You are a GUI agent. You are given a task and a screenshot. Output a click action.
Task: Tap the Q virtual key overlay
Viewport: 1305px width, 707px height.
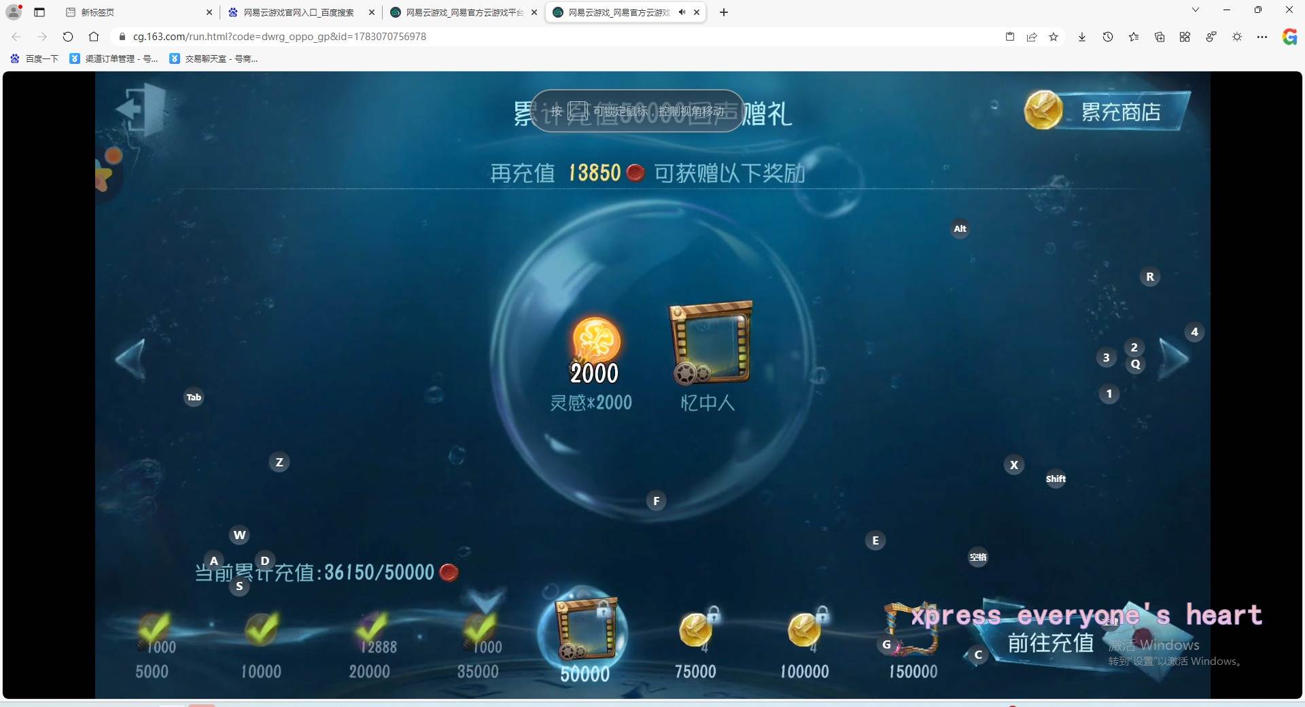1136,364
